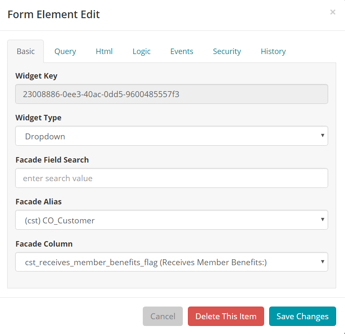Open the Facade Column dropdown
Image resolution: width=345 pixels, height=334 pixels.
(x=171, y=262)
